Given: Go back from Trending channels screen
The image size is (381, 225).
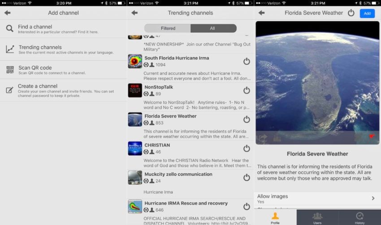Looking at the screenshot, I should pos(134,13).
